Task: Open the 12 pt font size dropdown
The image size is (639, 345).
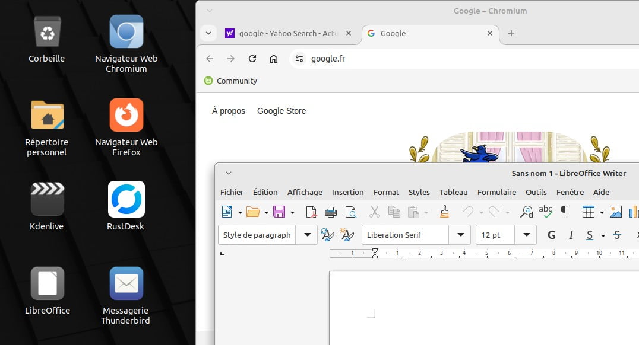Action: coord(526,235)
